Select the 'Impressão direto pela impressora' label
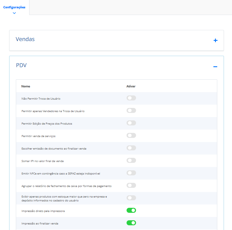The height and width of the screenshot is (230, 232). tap(43, 211)
